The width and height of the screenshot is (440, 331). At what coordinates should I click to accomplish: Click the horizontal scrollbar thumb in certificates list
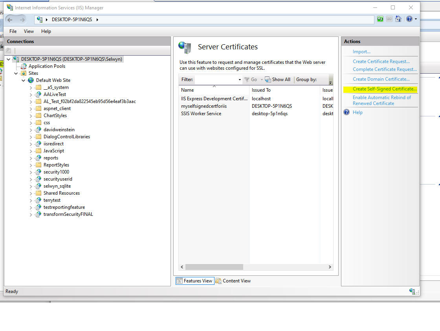214,267
